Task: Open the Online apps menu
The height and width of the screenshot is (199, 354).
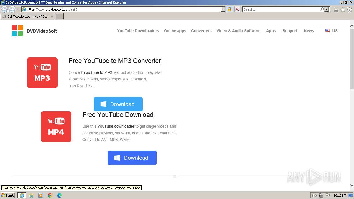Action: pyautogui.click(x=175, y=31)
